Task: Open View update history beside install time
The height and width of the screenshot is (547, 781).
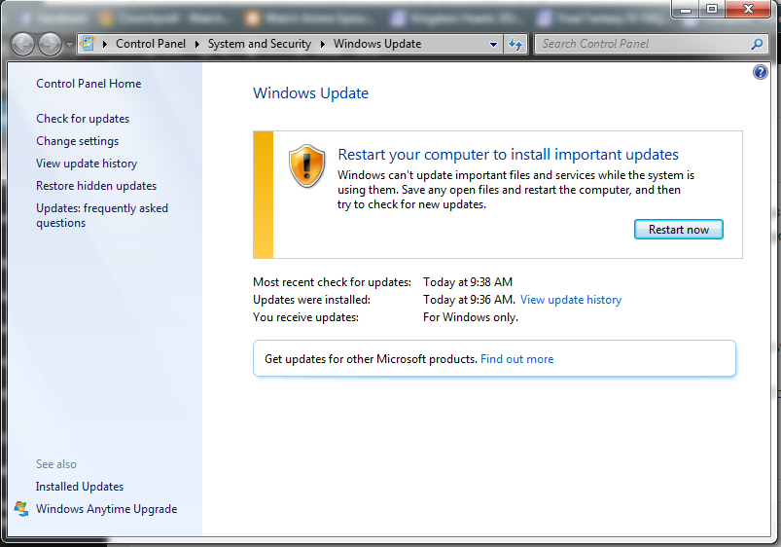Action: coord(571,300)
